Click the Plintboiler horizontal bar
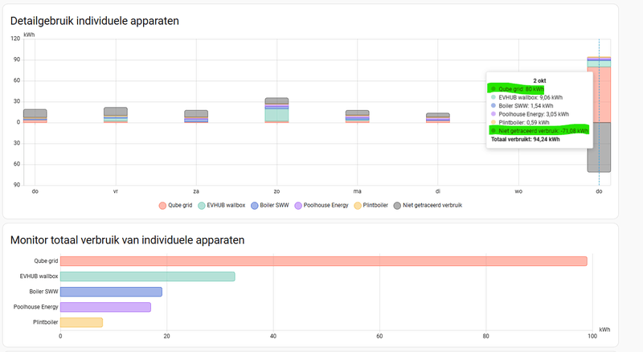 click(x=81, y=322)
